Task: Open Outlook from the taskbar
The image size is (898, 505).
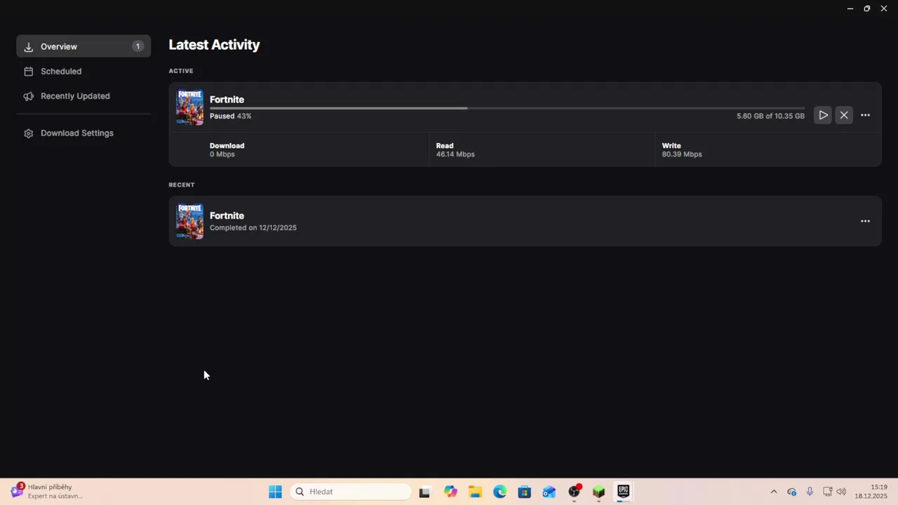Action: [549, 492]
